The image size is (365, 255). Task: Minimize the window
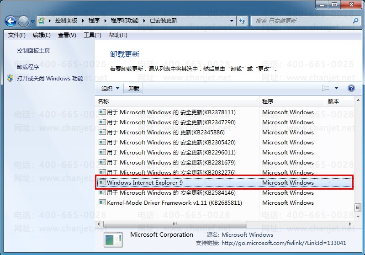pyautogui.click(x=323, y=5)
